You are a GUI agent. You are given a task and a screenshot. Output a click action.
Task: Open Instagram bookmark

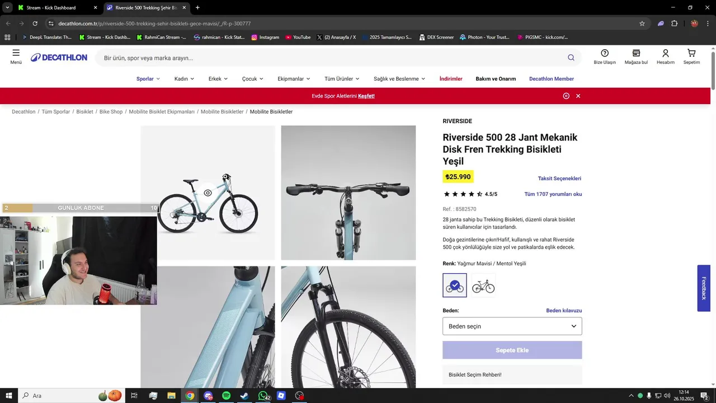(265, 38)
